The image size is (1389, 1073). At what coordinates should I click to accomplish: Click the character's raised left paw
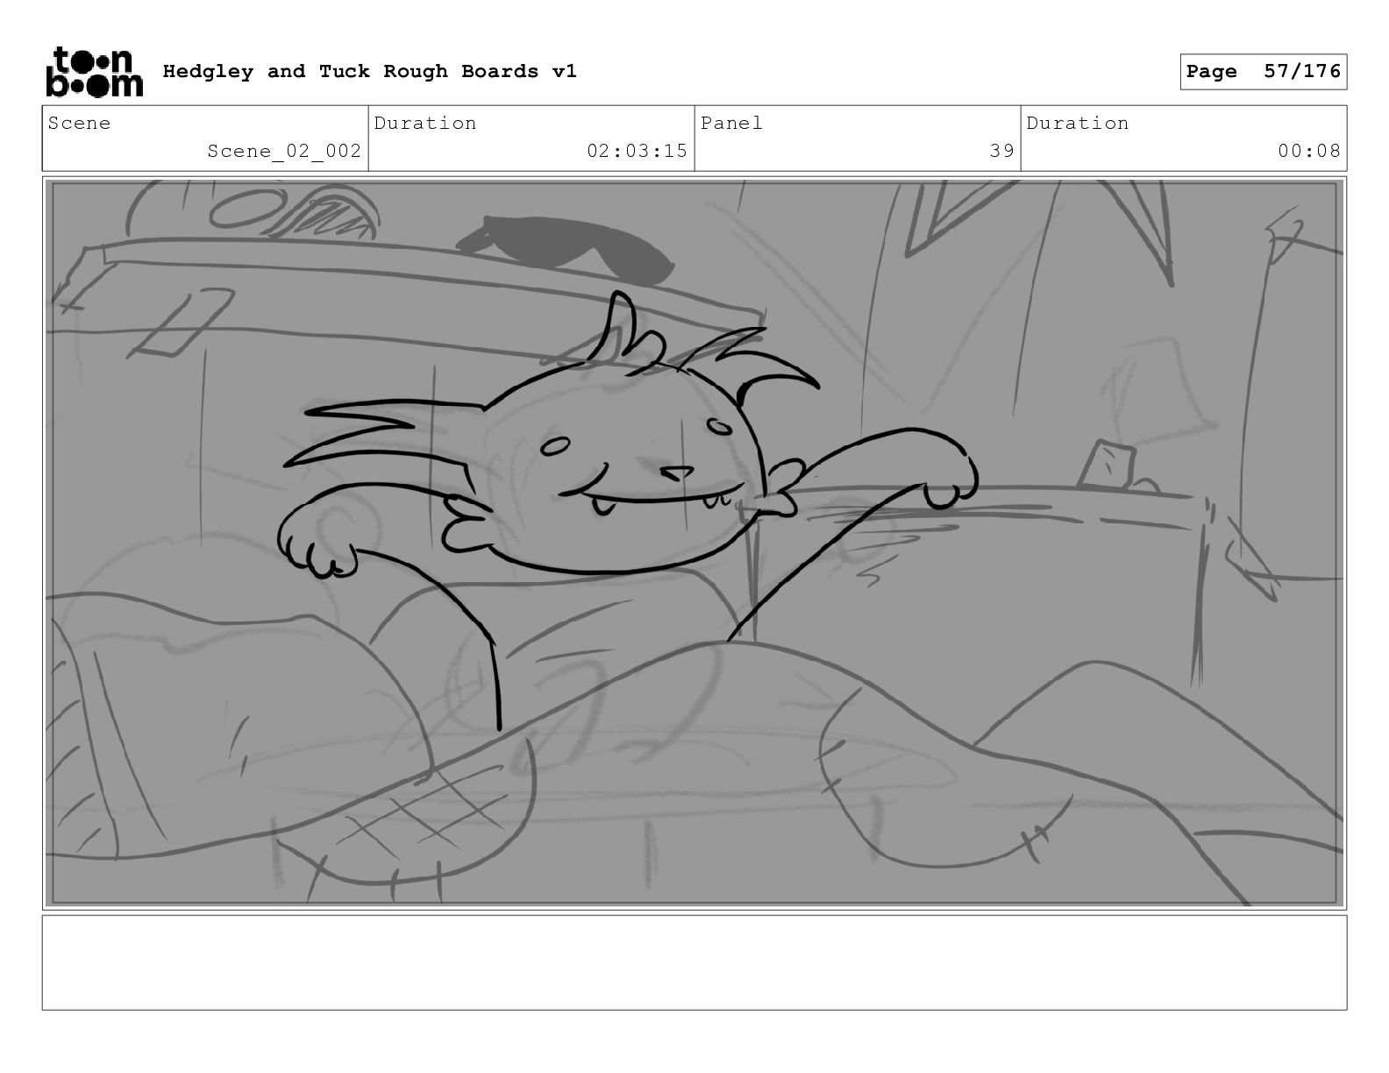317,537
